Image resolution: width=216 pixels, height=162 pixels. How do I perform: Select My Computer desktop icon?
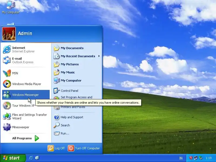[11, 7]
